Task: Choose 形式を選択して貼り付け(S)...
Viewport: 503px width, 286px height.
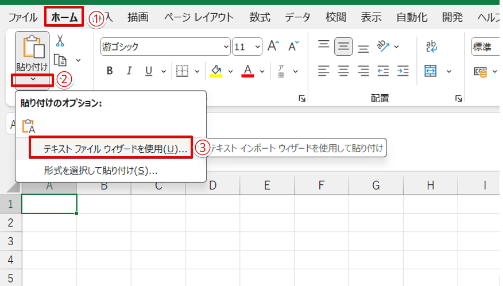Action: [x=111, y=171]
